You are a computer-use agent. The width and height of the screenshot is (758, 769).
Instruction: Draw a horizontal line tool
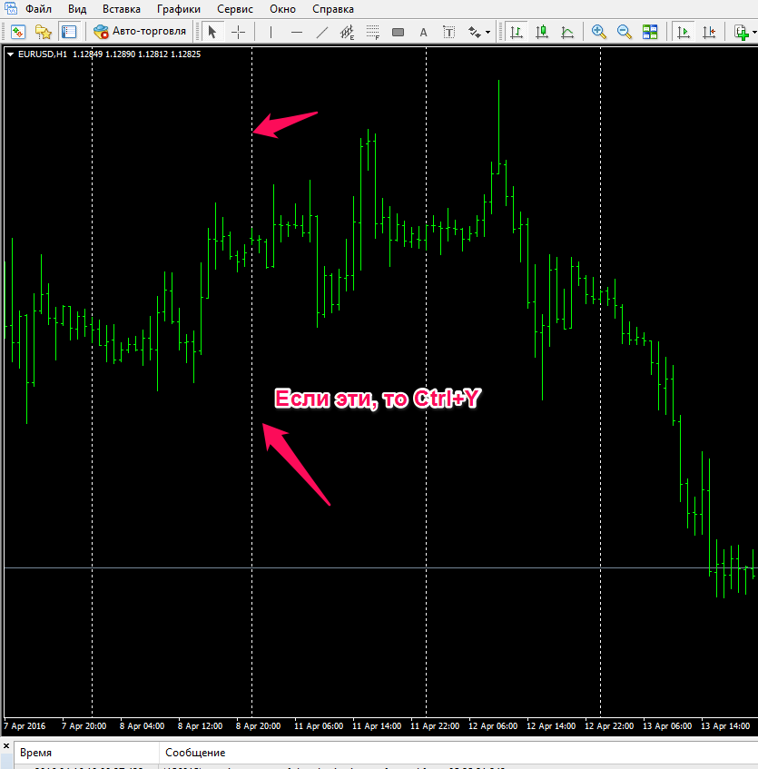(x=297, y=33)
